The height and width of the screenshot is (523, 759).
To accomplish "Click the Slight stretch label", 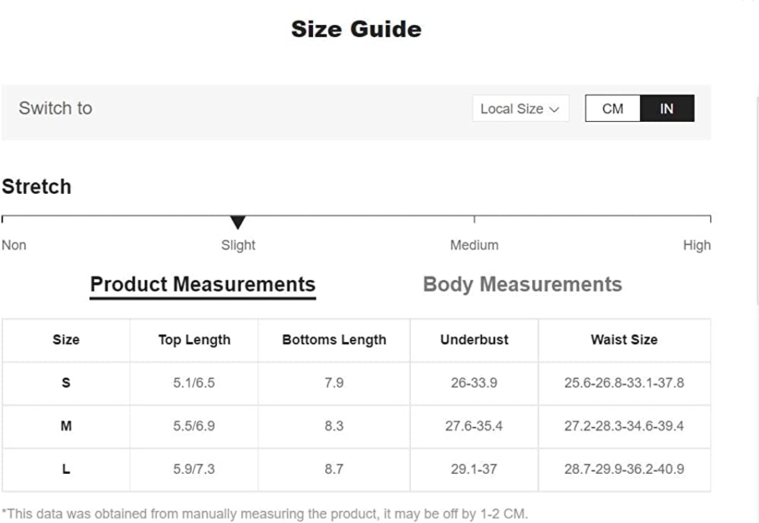I will (x=238, y=245).
